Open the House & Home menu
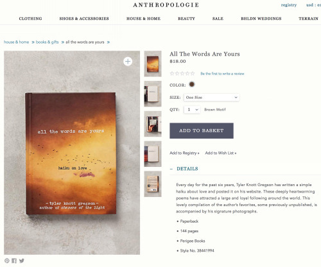Screen dimensions: 321x267 click(143, 19)
